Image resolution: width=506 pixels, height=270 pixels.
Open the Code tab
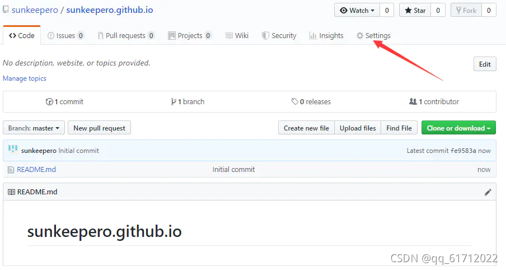coord(22,35)
